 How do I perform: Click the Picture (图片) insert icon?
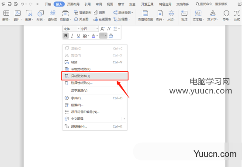point(17,14)
